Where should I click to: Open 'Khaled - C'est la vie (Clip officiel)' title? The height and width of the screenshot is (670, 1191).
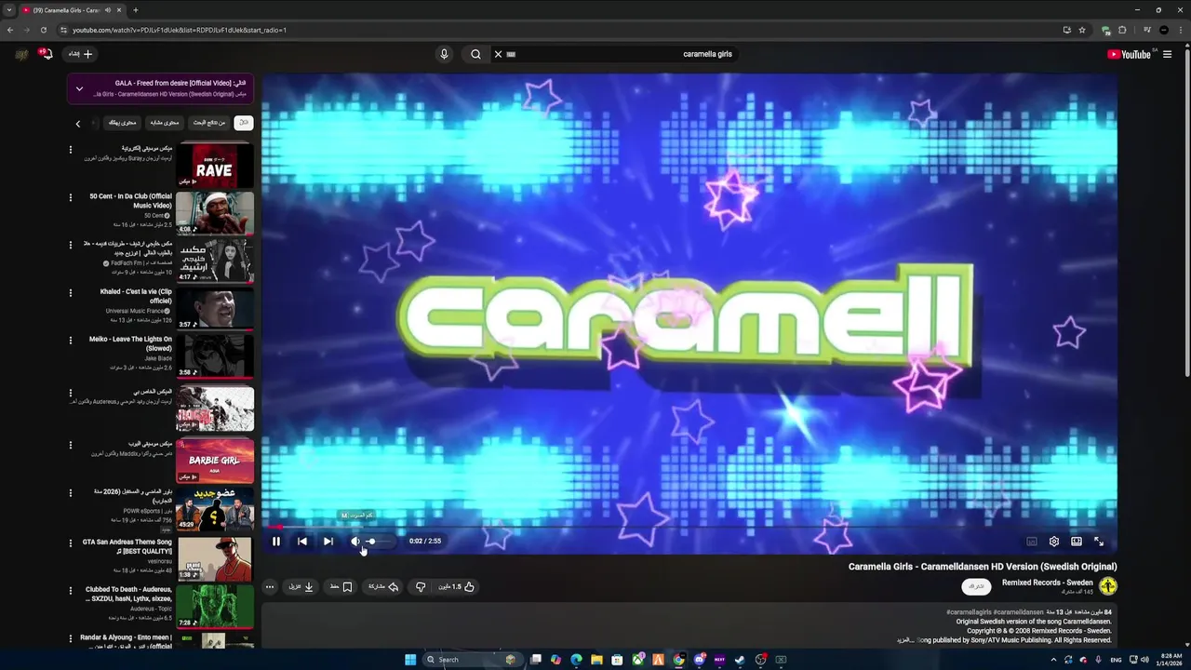coord(136,296)
